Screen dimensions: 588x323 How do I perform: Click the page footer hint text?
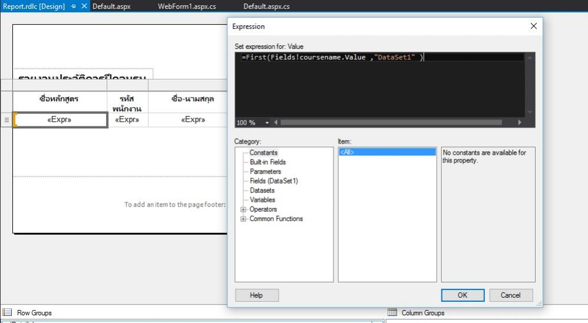point(175,204)
